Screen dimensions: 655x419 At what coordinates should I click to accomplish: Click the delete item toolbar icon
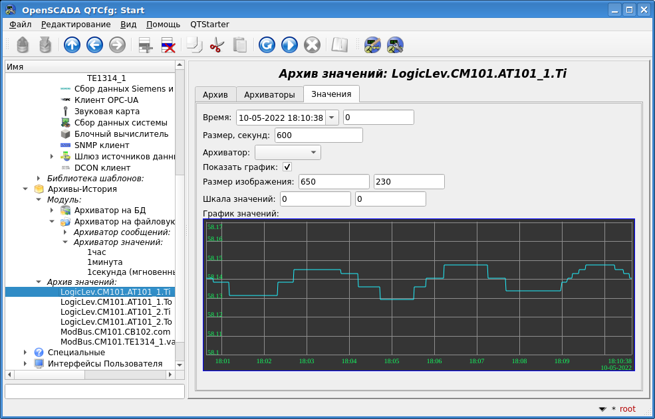168,44
